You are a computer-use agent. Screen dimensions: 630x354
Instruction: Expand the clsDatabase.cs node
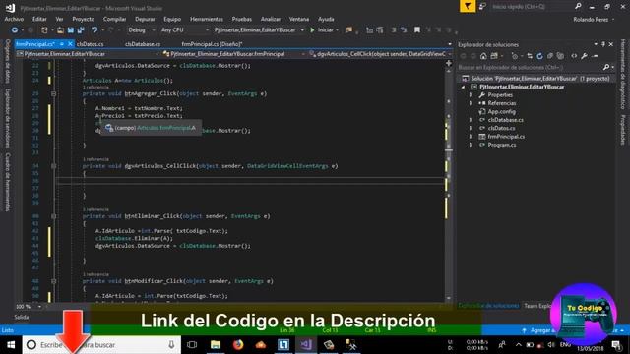[471, 120]
